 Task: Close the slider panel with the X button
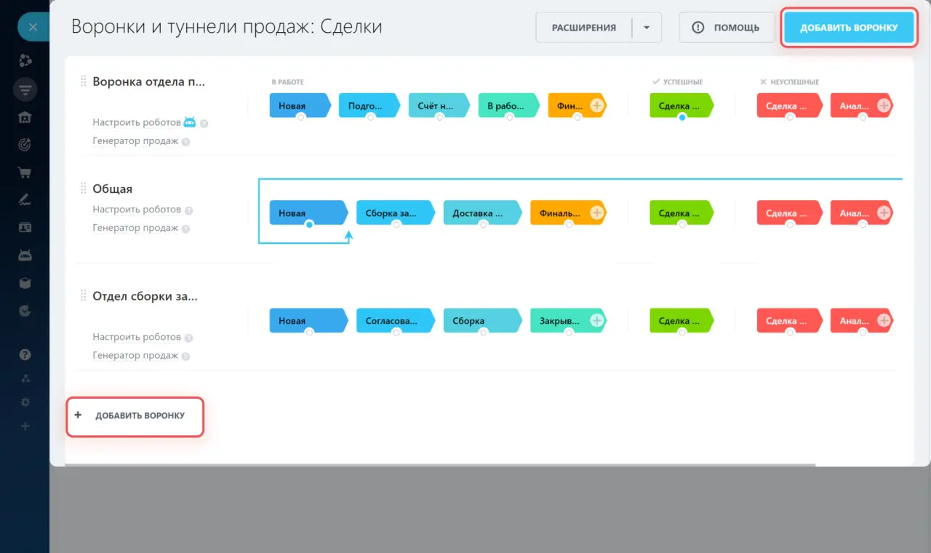(33, 28)
